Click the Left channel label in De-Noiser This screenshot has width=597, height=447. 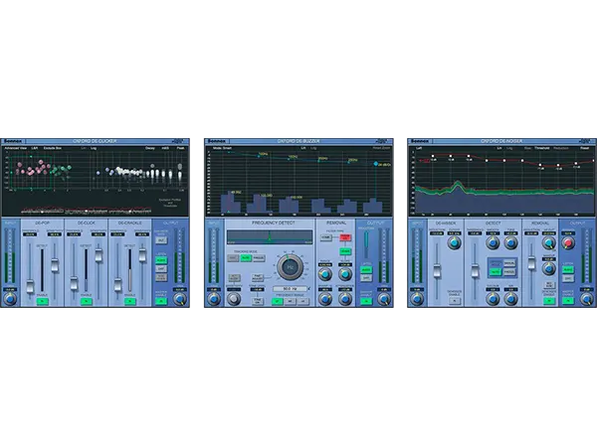click(x=419, y=148)
